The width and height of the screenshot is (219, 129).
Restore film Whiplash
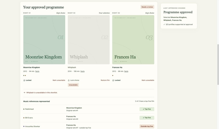105,80
